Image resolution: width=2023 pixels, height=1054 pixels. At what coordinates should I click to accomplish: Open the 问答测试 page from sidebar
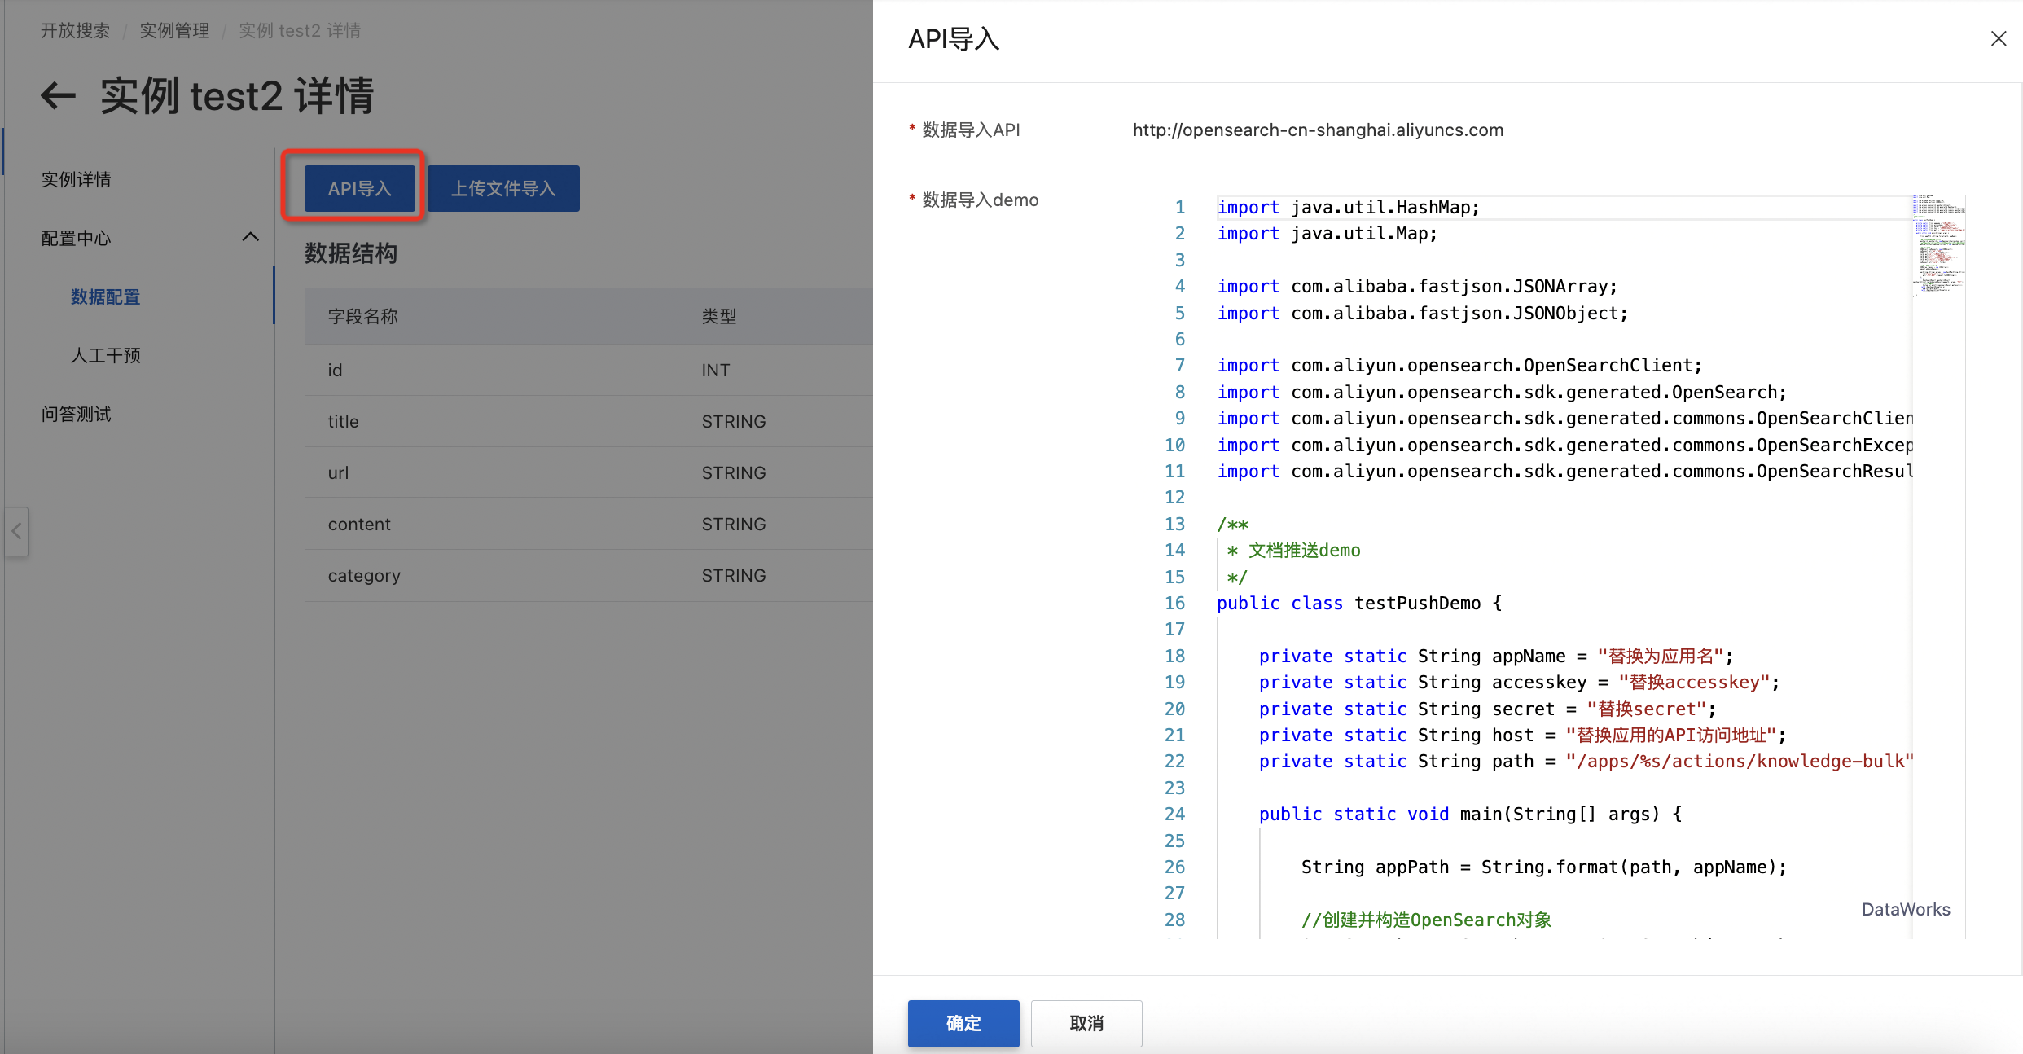[76, 414]
